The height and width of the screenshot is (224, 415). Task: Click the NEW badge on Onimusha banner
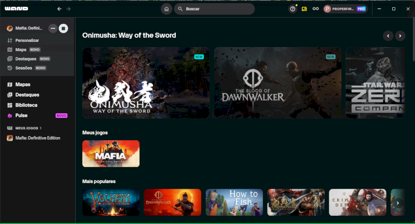click(199, 57)
